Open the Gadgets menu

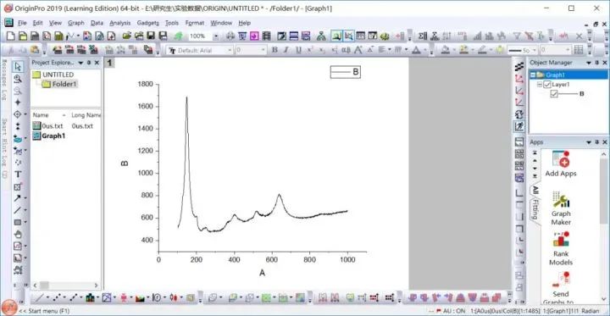[147, 23]
